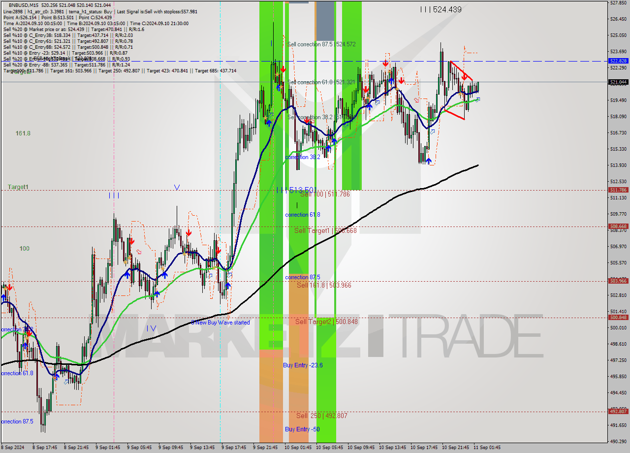Screen dimensions: 630x453
Task: Click the 506.970 price axis value
Action: pos(618,246)
